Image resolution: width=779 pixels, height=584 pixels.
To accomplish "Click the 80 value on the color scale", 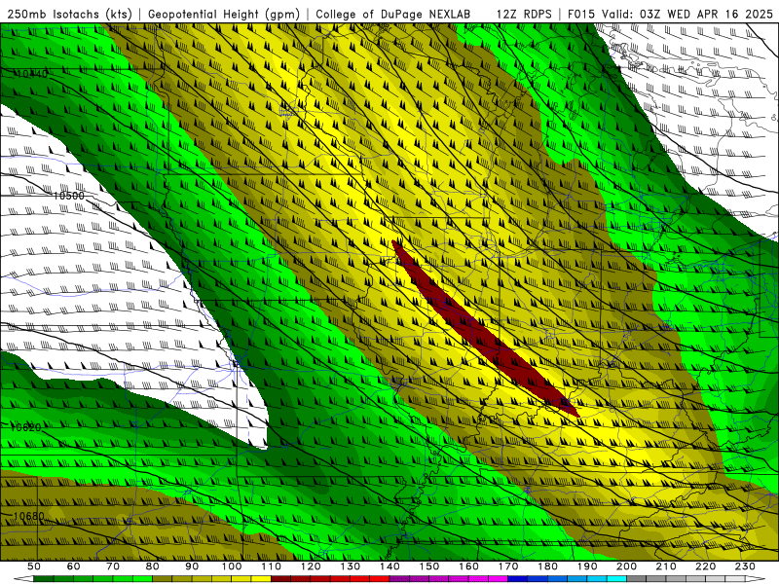I will pos(153,566).
